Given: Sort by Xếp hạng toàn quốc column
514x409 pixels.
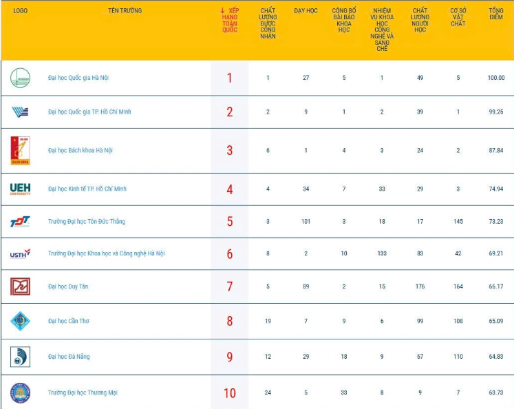Looking at the screenshot, I should 230,20.
